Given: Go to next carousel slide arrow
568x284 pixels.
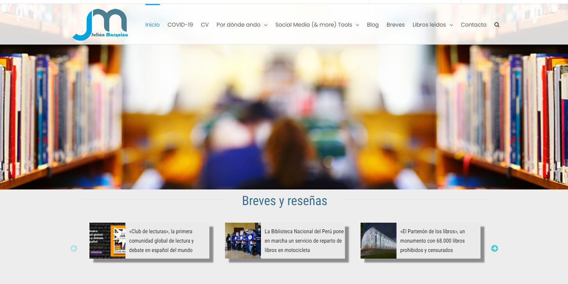Looking at the screenshot, I should (x=494, y=248).
